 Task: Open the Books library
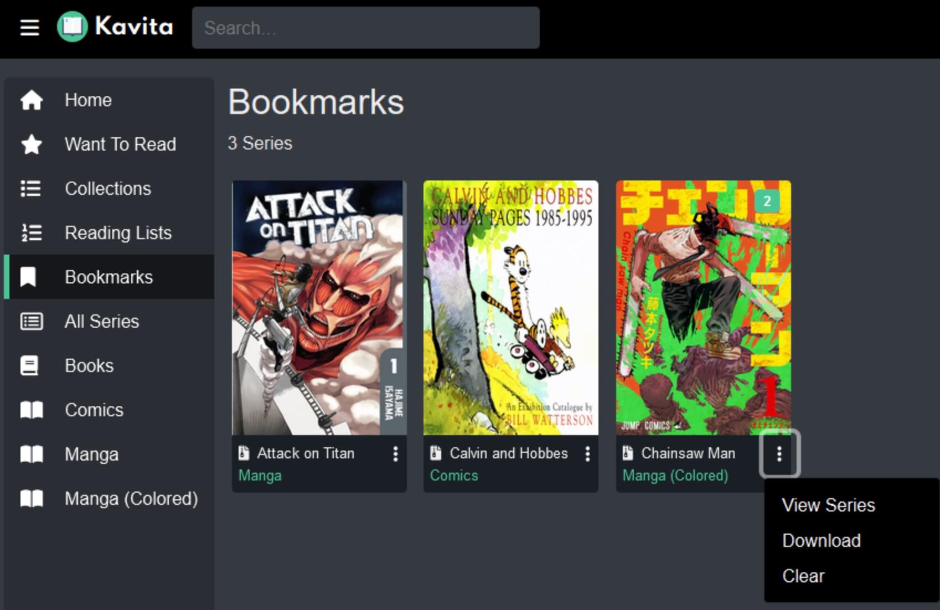pyautogui.click(x=109, y=366)
